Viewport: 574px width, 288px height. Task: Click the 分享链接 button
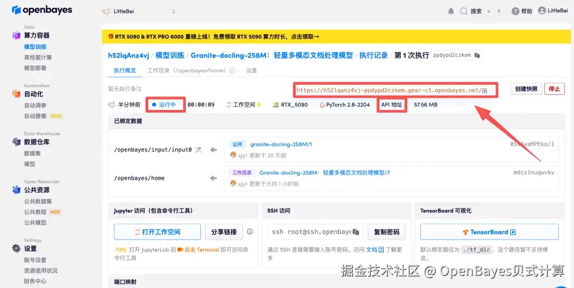coord(224,232)
